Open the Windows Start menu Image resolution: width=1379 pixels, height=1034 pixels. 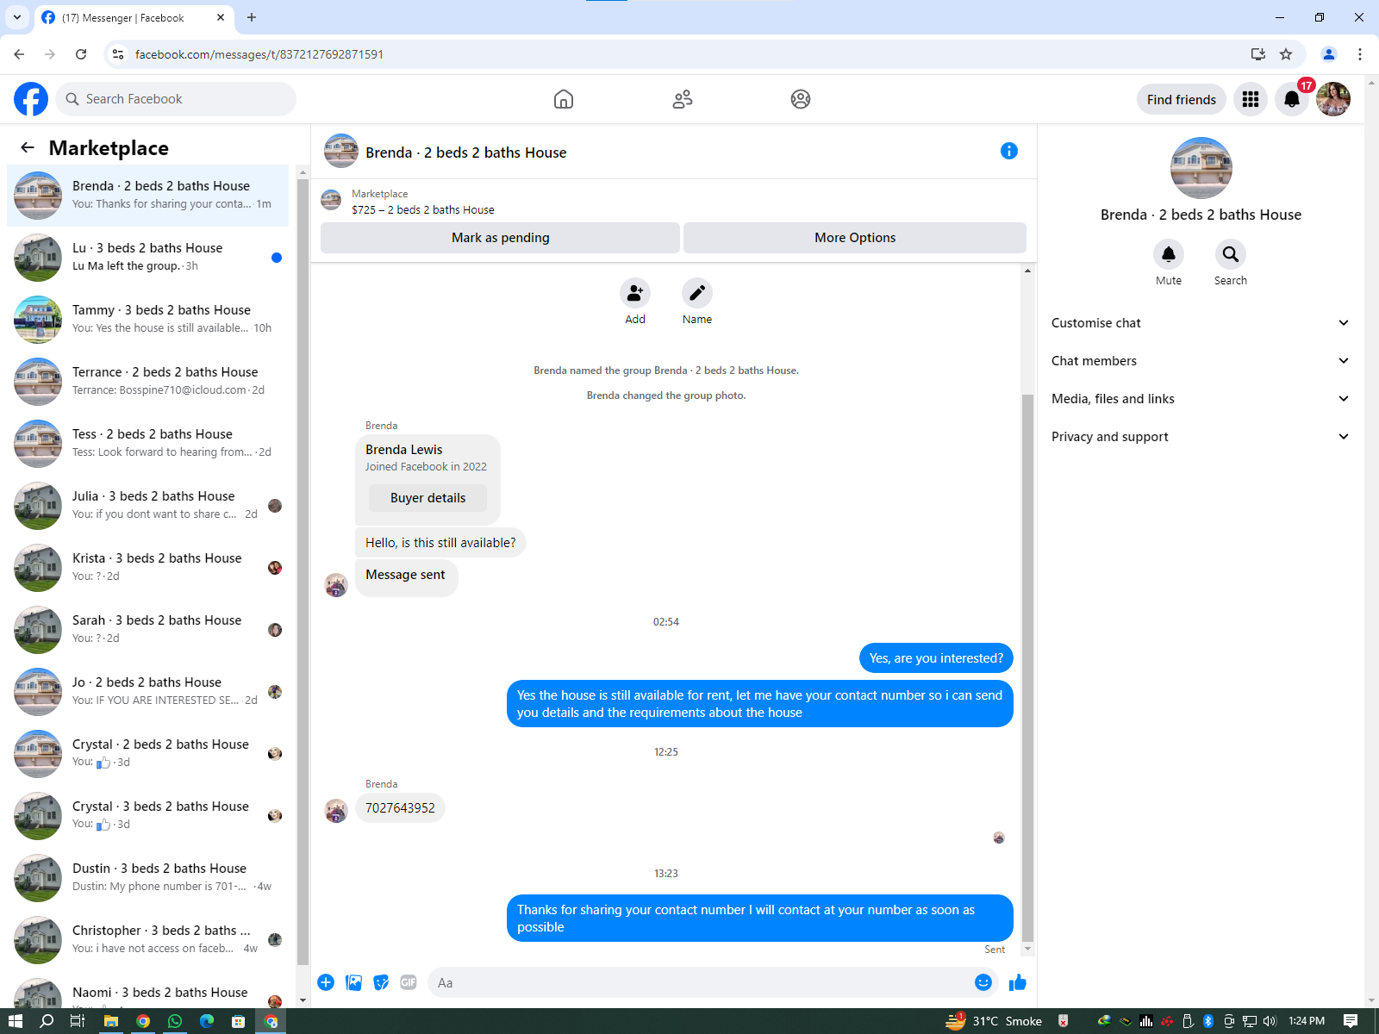[15, 1021]
